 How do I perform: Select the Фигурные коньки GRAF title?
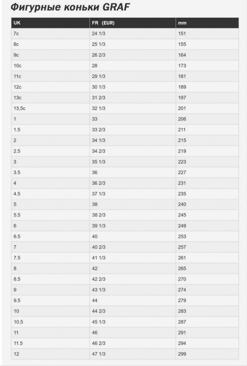tap(70, 8)
